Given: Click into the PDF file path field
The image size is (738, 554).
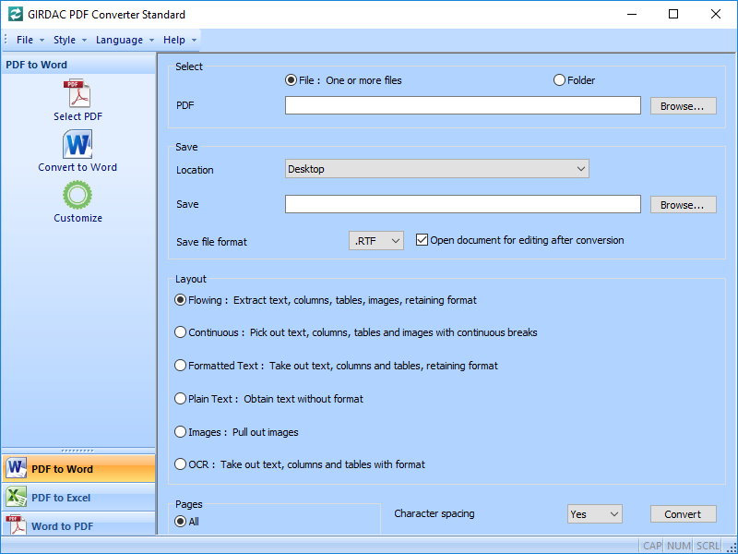Looking at the screenshot, I should pyautogui.click(x=463, y=105).
